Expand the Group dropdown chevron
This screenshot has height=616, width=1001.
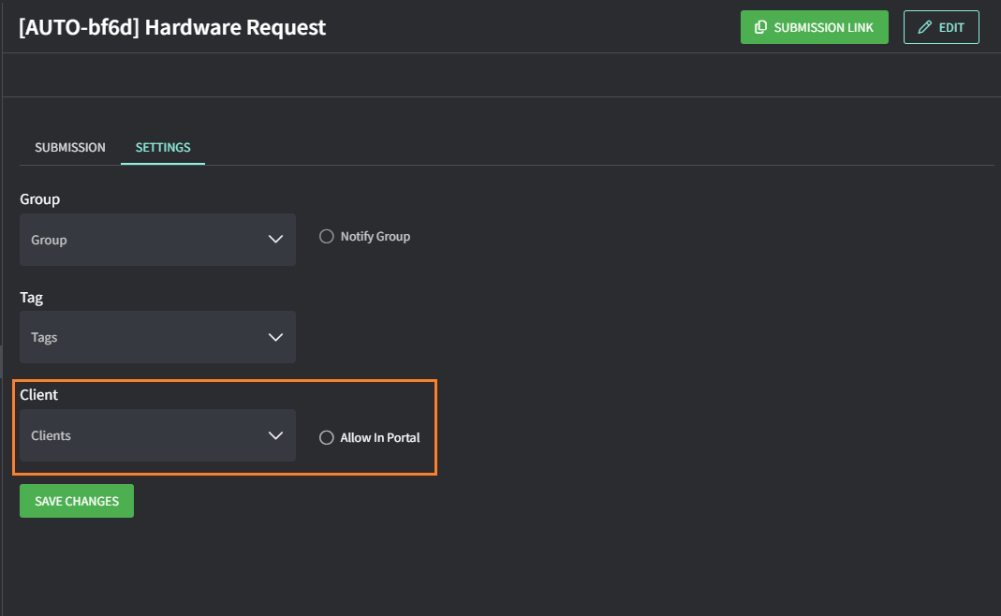[275, 240]
